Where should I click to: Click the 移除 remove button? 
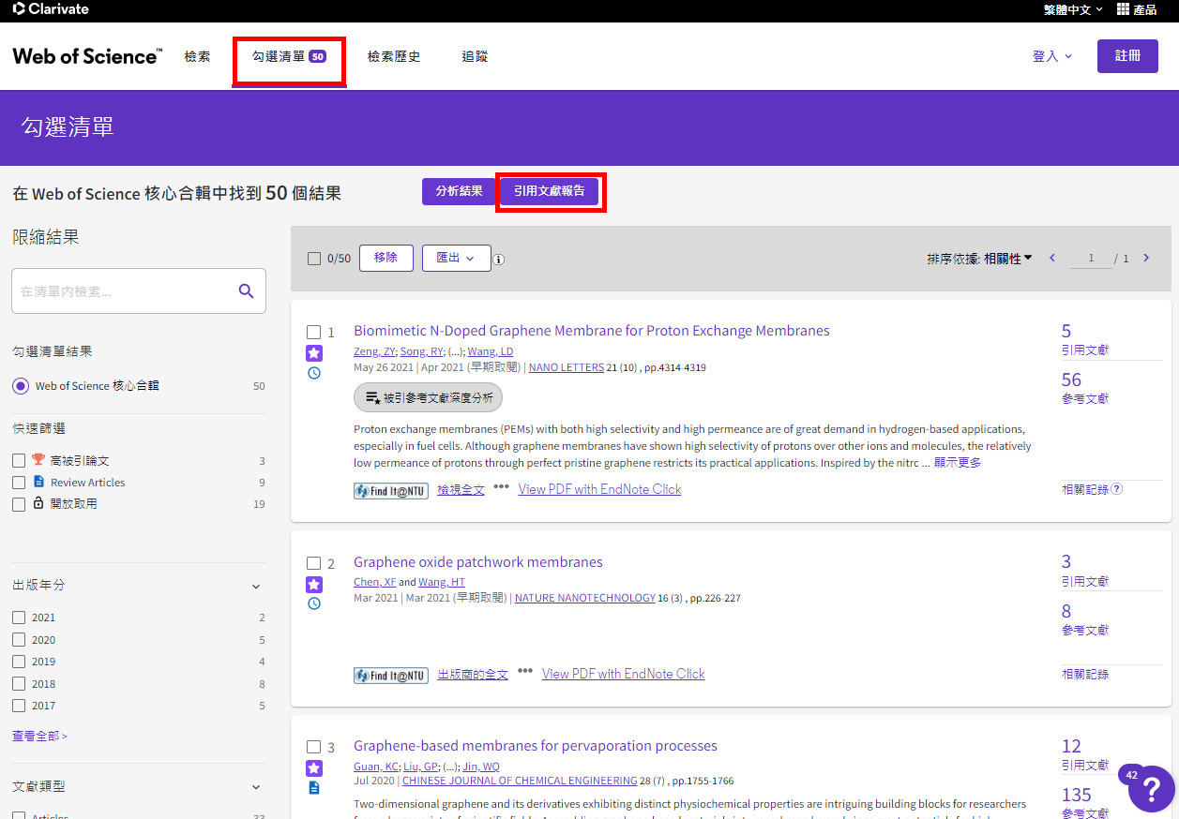[x=385, y=258]
